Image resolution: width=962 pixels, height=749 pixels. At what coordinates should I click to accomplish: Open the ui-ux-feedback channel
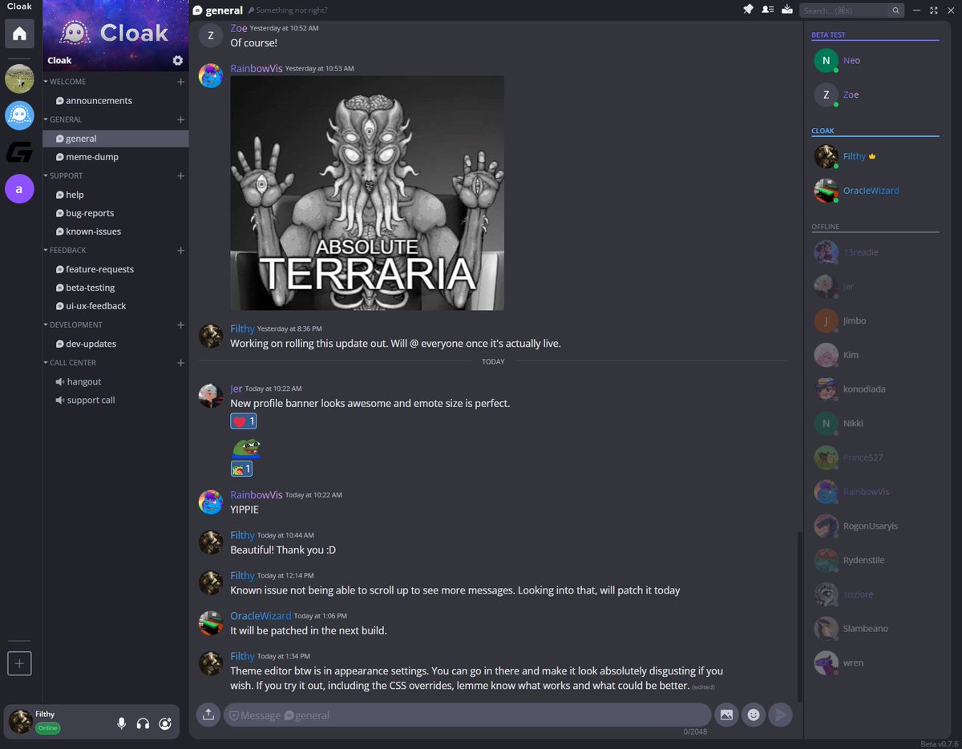pos(116,306)
